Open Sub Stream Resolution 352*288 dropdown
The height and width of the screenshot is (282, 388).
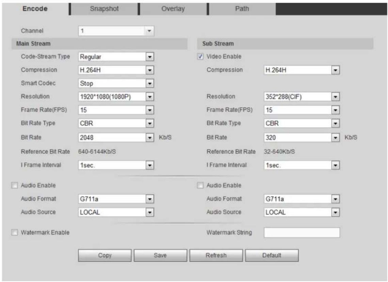tap(302, 97)
